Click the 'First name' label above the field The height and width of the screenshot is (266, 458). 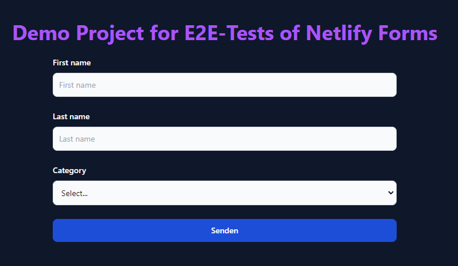pyautogui.click(x=72, y=62)
